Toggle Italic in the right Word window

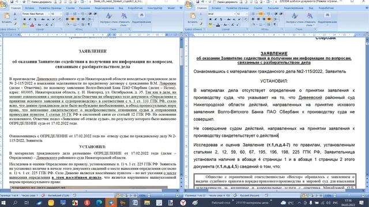coord(216,19)
